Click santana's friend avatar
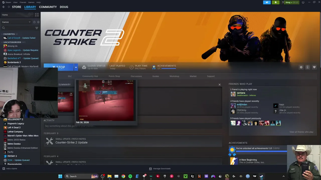Image resolution: width=321 pixels, height=180 pixels. [233, 94]
